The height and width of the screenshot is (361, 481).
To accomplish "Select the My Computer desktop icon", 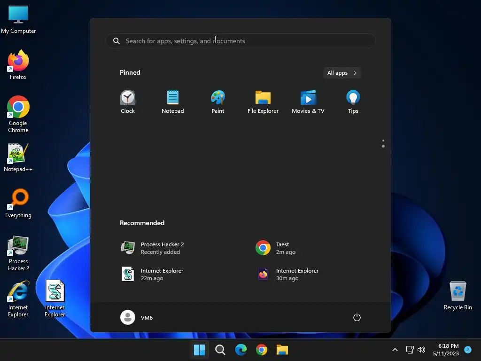I will click(x=18, y=19).
